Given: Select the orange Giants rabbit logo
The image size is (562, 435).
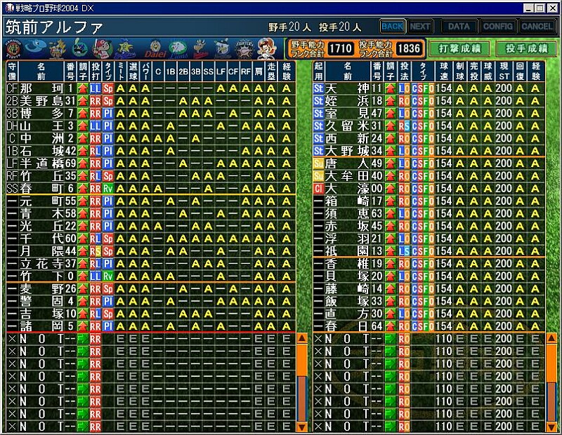Looking at the screenshot, I should point(58,48).
